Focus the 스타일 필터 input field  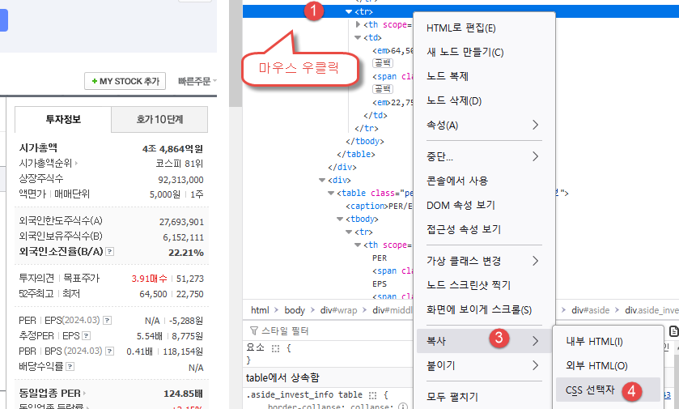click(329, 331)
